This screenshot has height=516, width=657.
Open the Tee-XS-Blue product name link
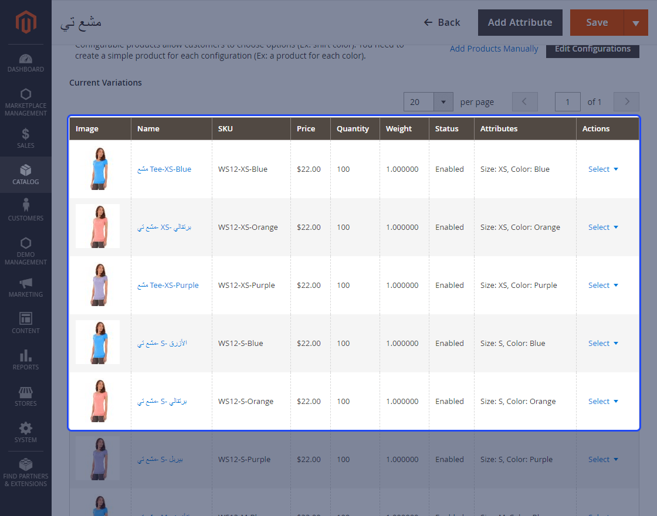[164, 169]
